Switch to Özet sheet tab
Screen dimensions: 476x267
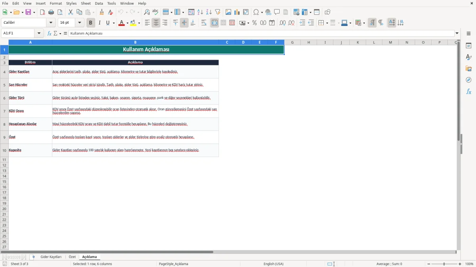(72, 257)
